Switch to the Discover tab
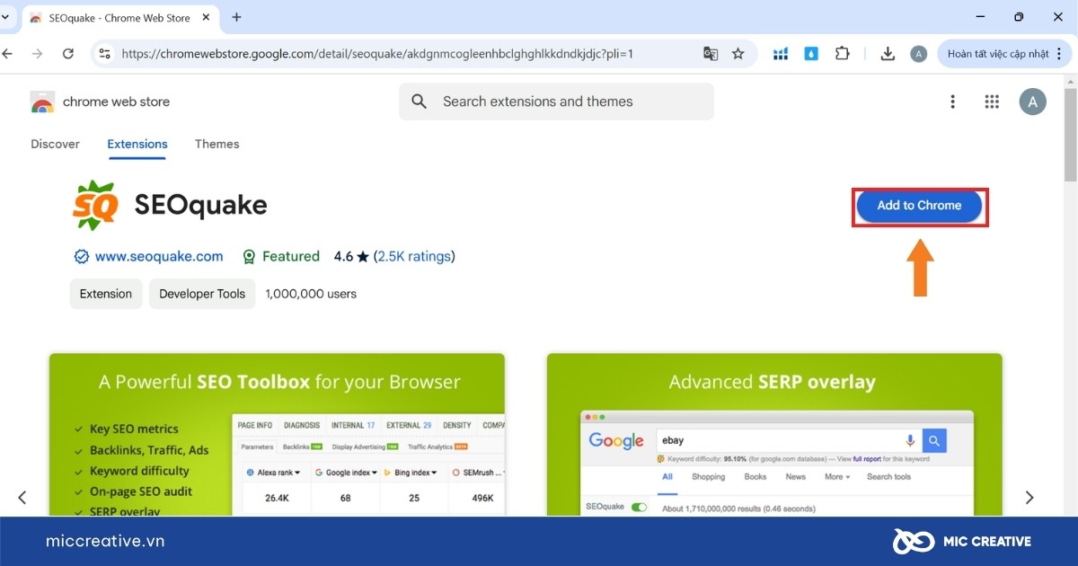This screenshot has height=566, width=1078. (55, 144)
